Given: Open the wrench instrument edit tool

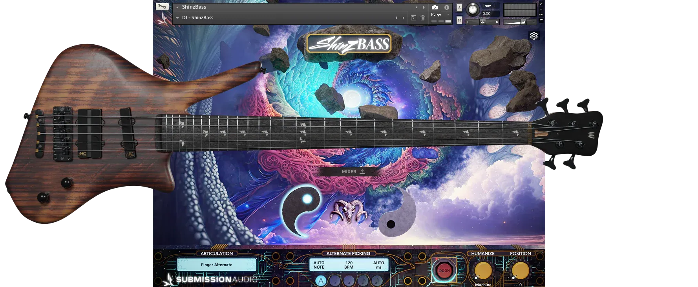Looking at the screenshot, I should 162,6.
